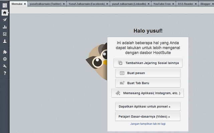Open the Publisher paper plane icon
This screenshot has width=214, height=133.
click(5, 20)
